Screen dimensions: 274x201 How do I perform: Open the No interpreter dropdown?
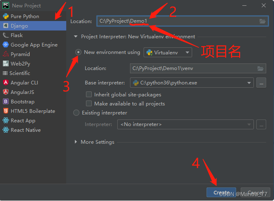point(186,124)
